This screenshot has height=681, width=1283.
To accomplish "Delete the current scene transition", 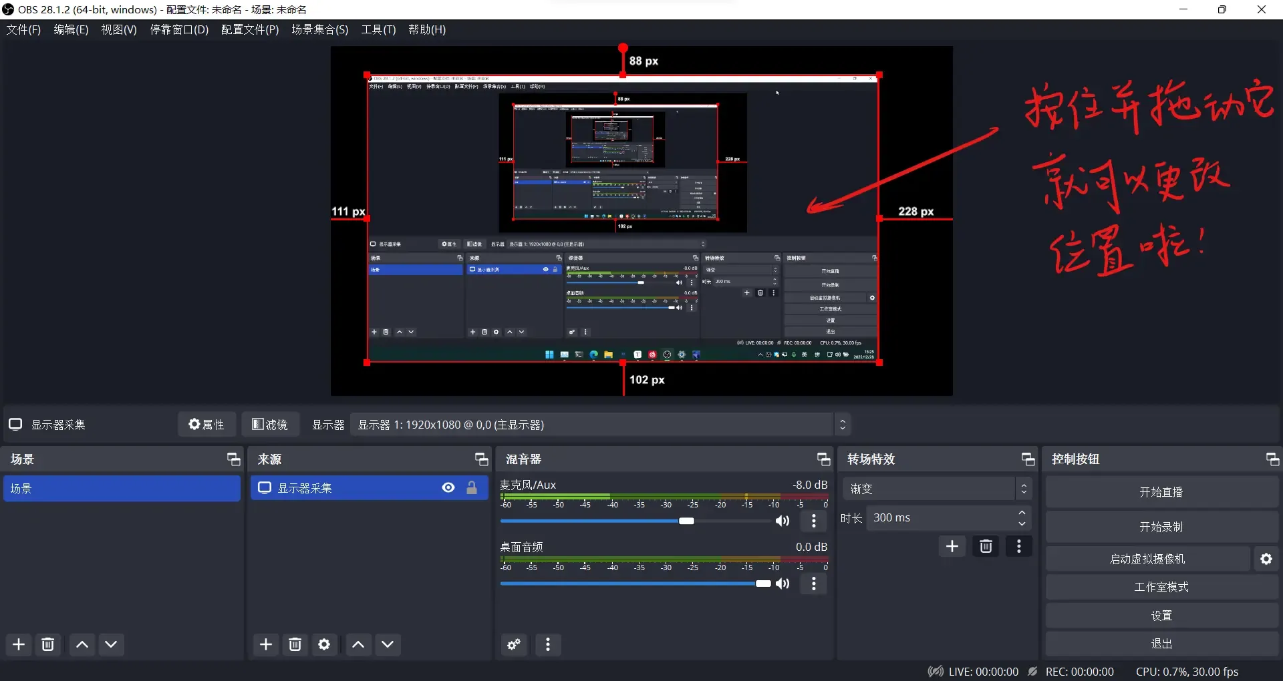I will (986, 546).
